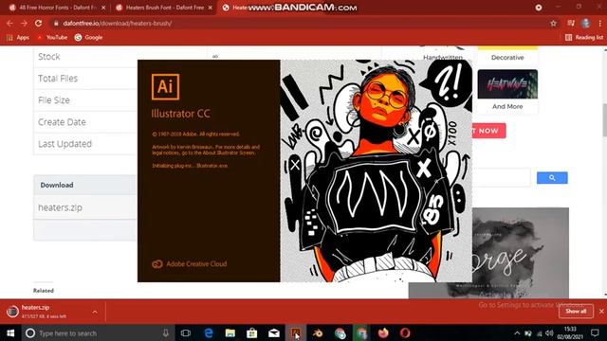Open the Mail app from the taskbar
The height and width of the screenshot is (341, 607).
[x=274, y=332]
